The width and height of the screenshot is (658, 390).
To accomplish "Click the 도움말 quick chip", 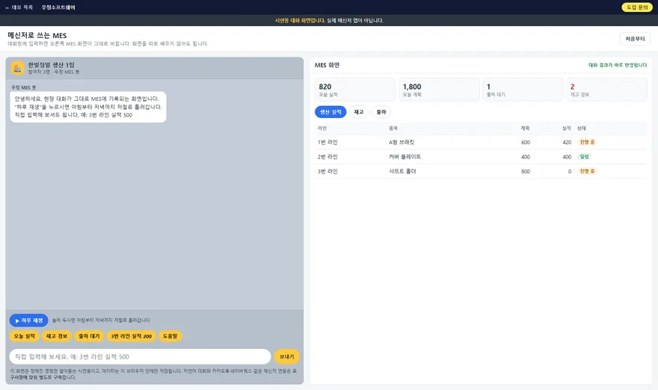I will 170,336.
